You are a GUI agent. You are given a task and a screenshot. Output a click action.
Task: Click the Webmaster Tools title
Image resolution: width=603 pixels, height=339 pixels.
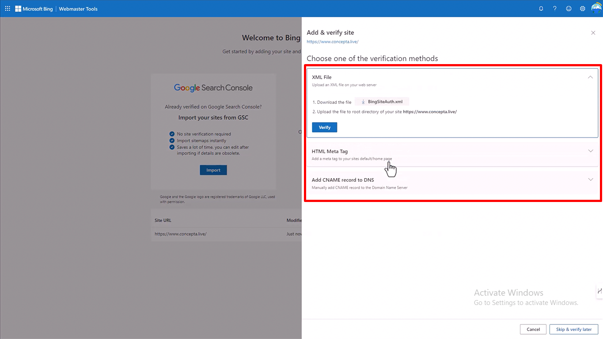(78, 9)
